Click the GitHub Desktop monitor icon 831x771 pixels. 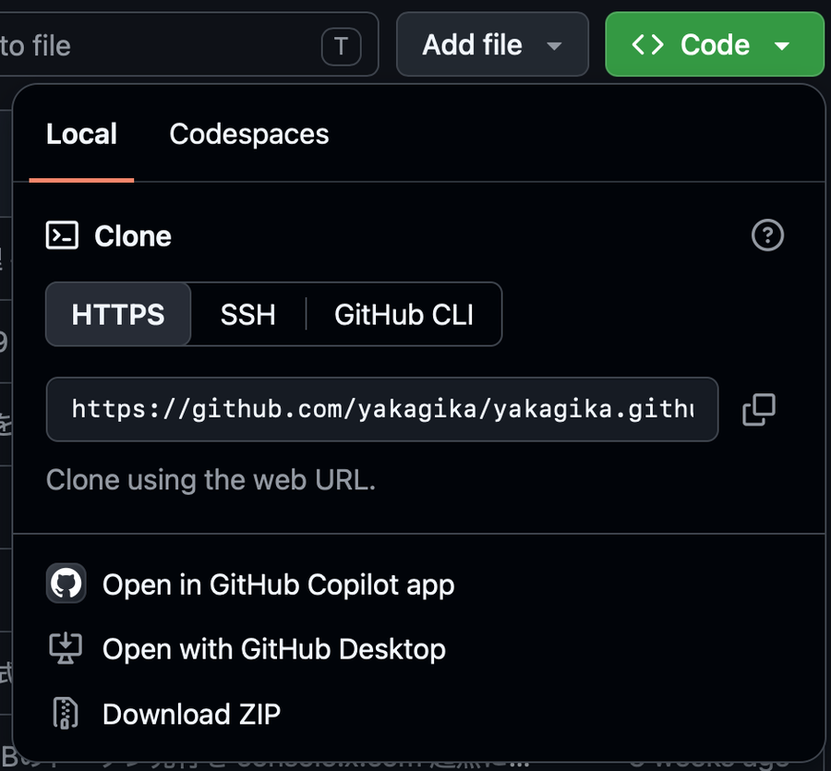click(66, 648)
